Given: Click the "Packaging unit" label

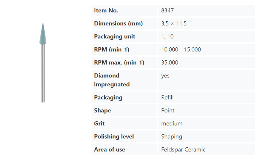Looking at the screenshot, I should [x=114, y=37].
